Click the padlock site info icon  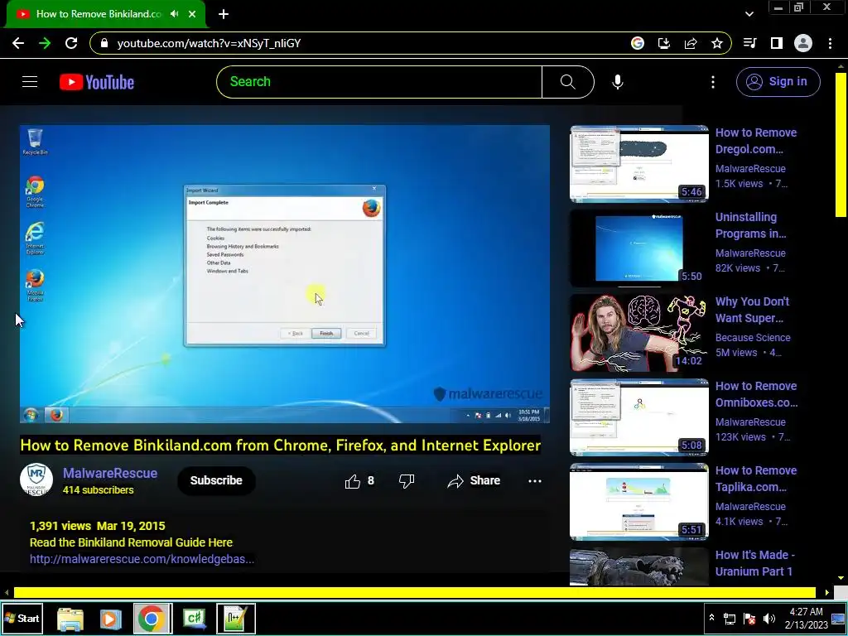coord(104,43)
